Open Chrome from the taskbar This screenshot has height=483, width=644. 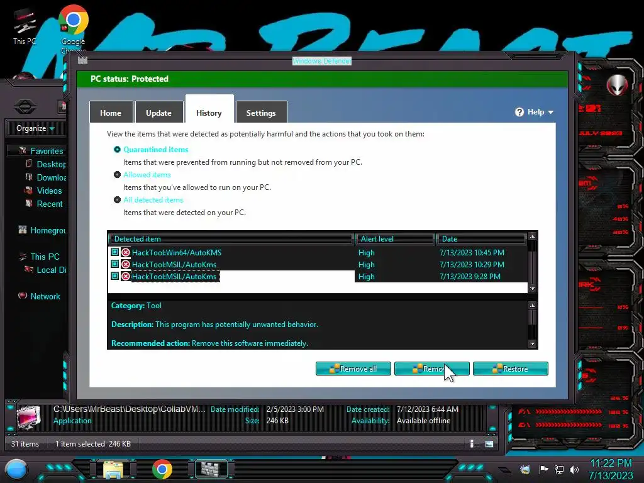pos(162,469)
